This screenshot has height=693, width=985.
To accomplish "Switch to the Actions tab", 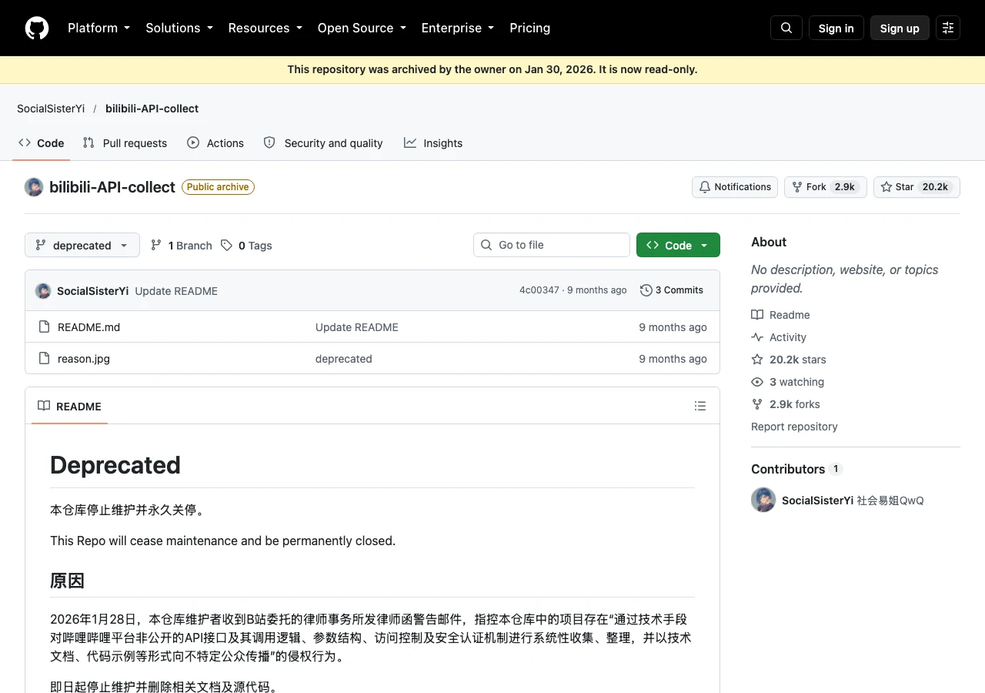I will point(215,143).
